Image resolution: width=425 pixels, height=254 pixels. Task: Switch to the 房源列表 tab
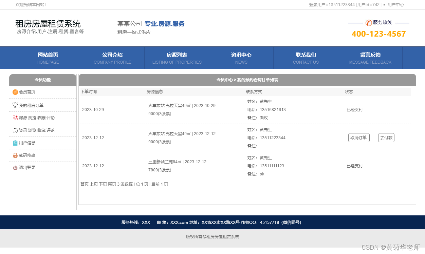tap(177, 58)
